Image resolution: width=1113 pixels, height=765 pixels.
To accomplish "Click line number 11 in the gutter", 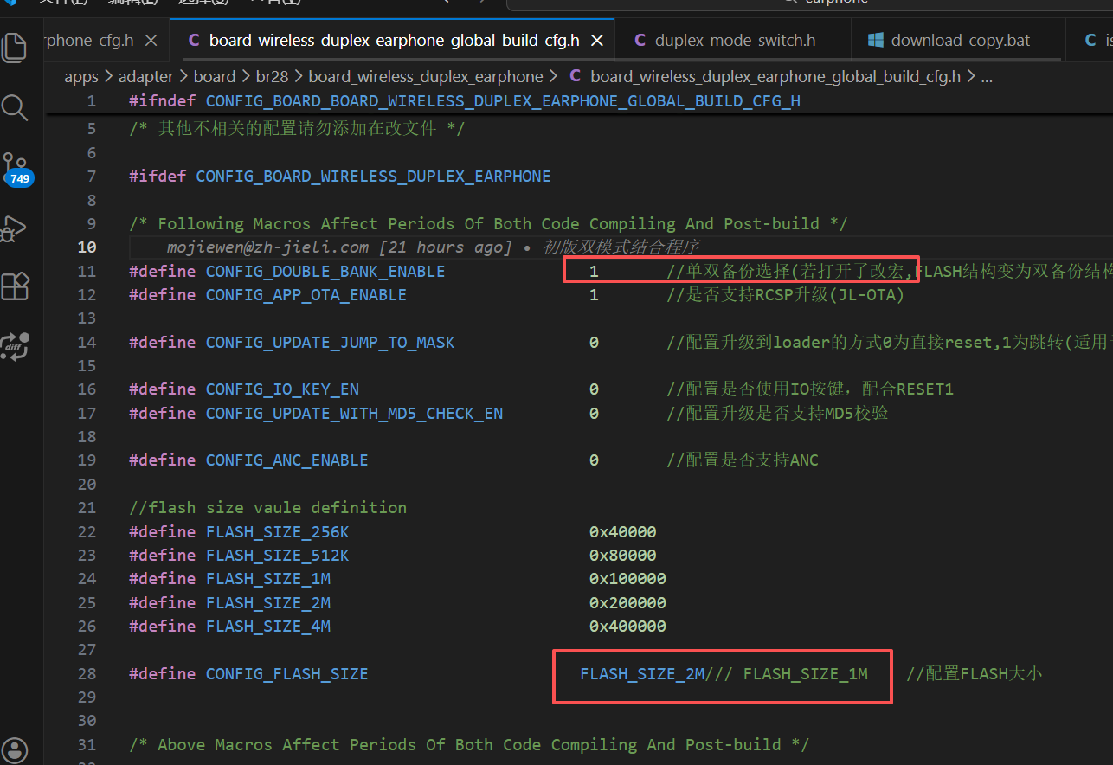I will (87, 271).
